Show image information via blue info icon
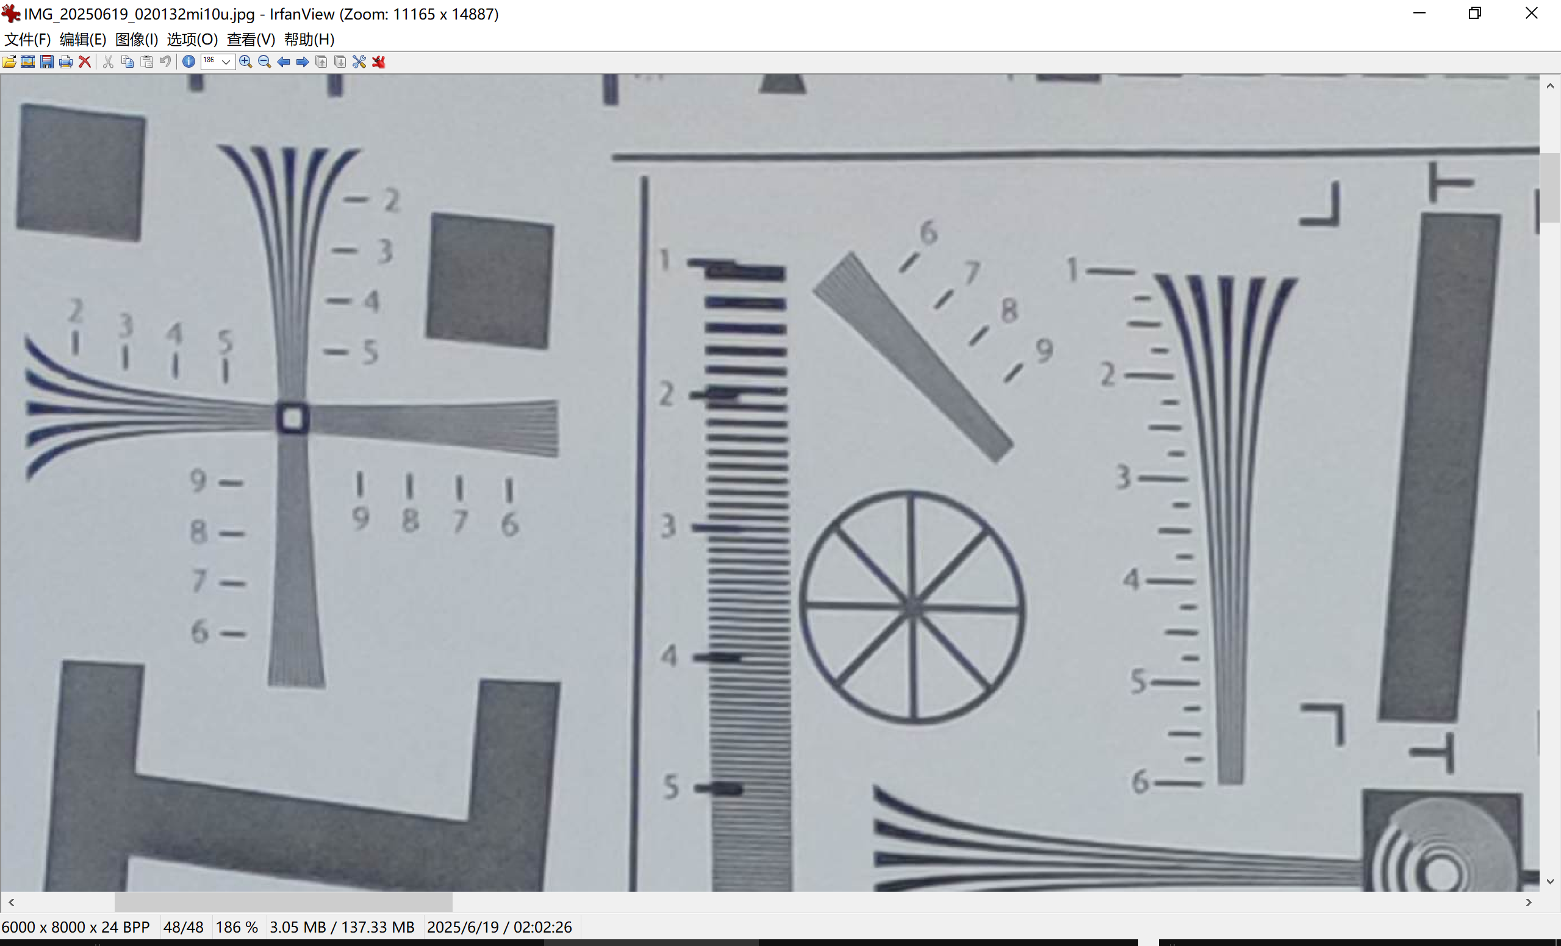Viewport: 1561px width, 946px height. pyautogui.click(x=188, y=62)
